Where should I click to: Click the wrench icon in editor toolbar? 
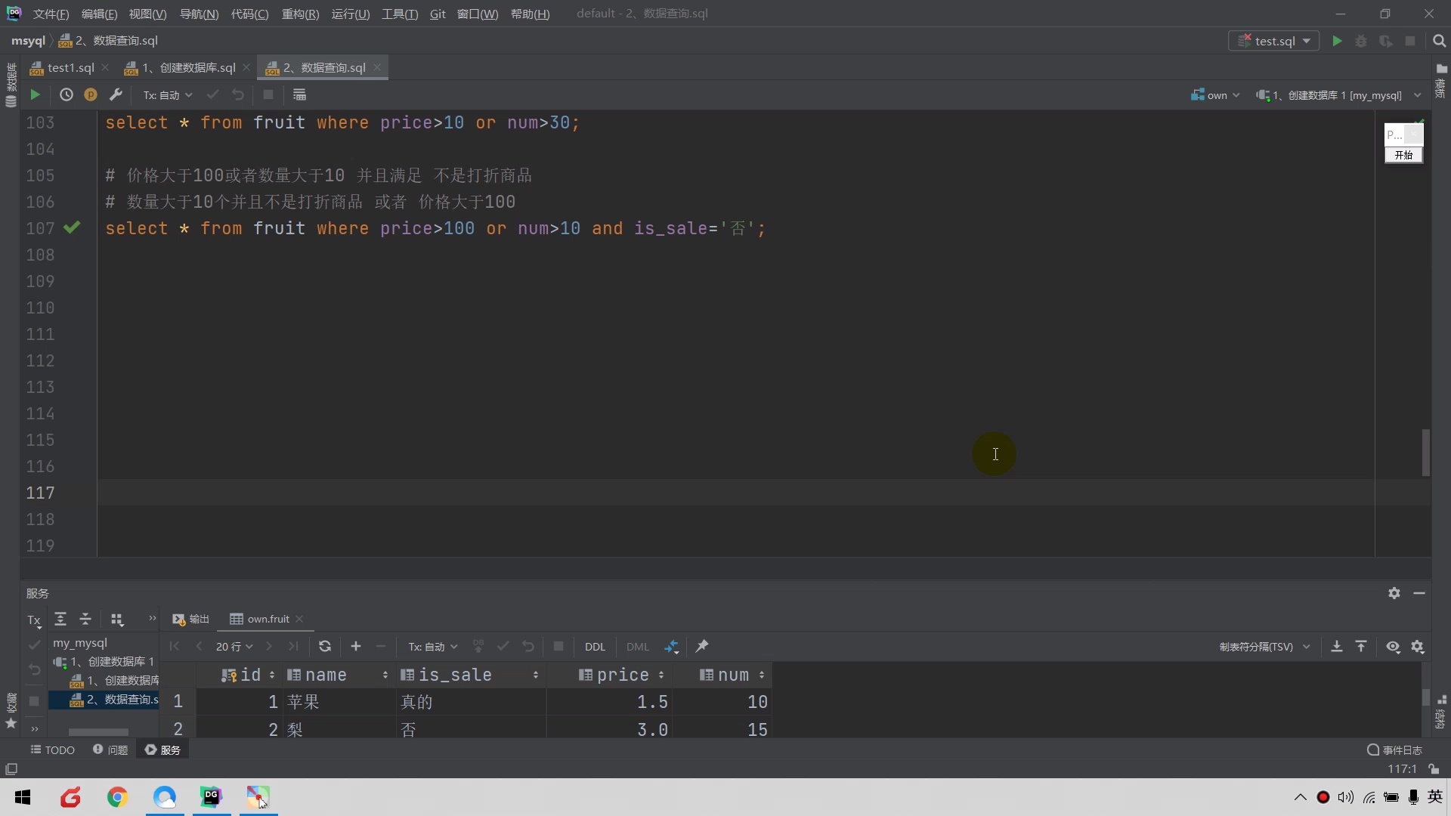116,94
